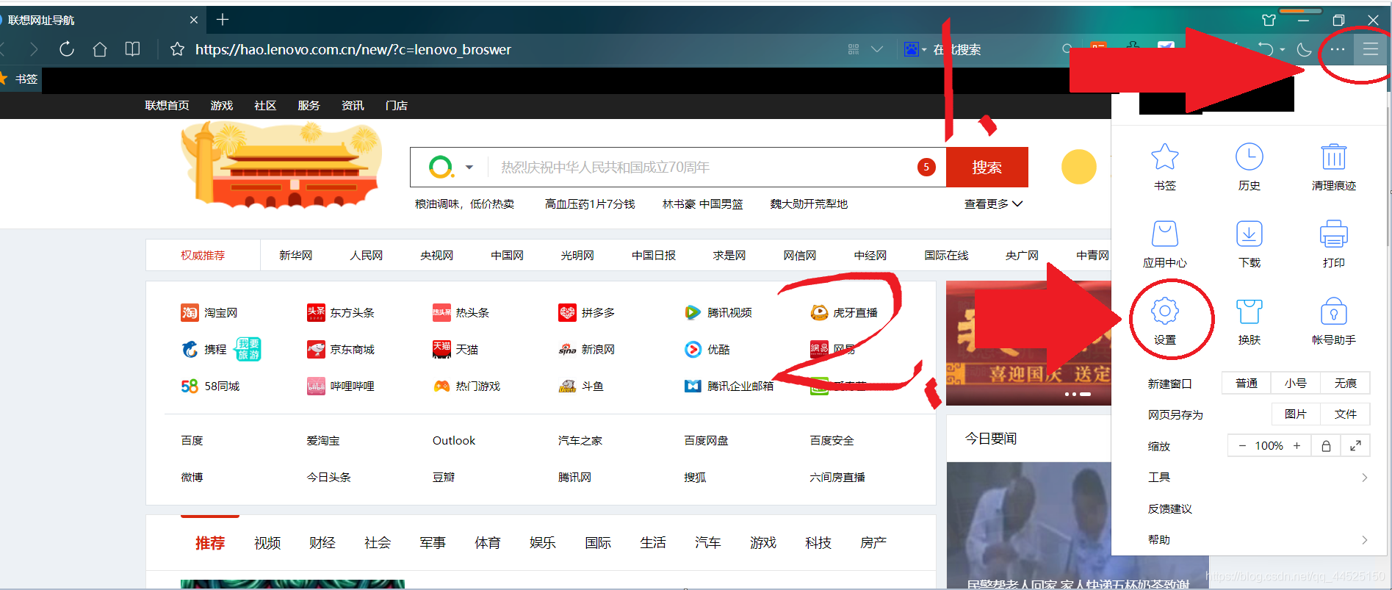Viewport: 1392px width, 590px height.
Task: Decrease zoom with minus button
Action: tap(1242, 445)
